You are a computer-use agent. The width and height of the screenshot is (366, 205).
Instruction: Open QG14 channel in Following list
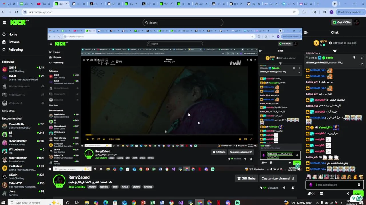23,69
